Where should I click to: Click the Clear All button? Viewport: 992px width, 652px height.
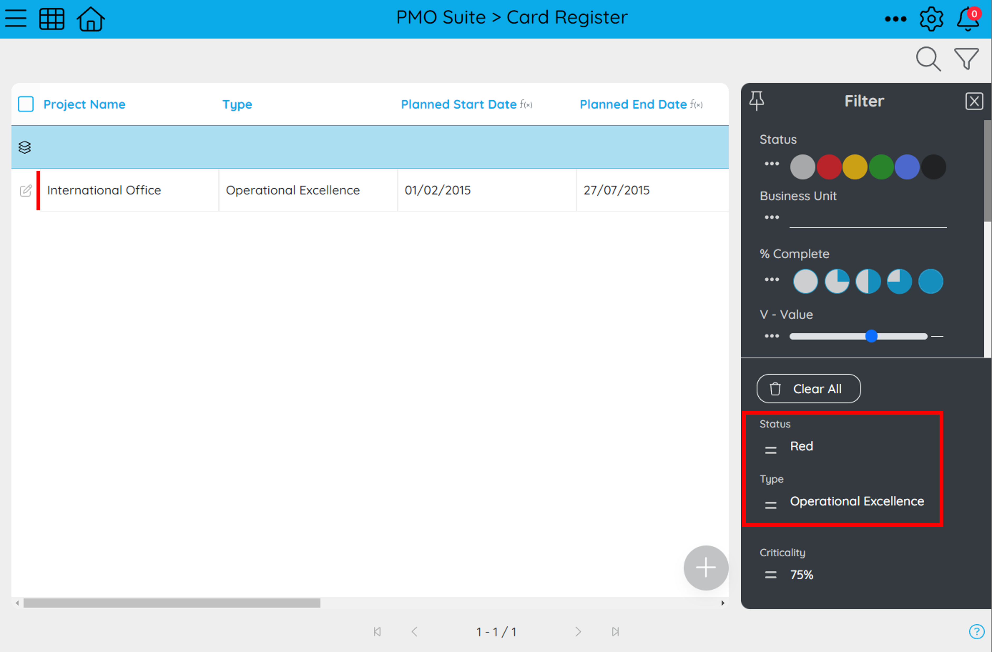(x=808, y=388)
